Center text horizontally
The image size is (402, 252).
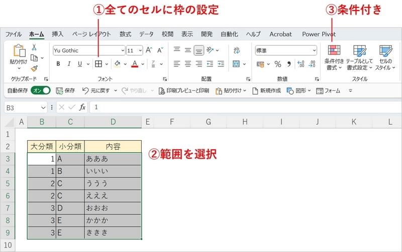tap(188, 64)
